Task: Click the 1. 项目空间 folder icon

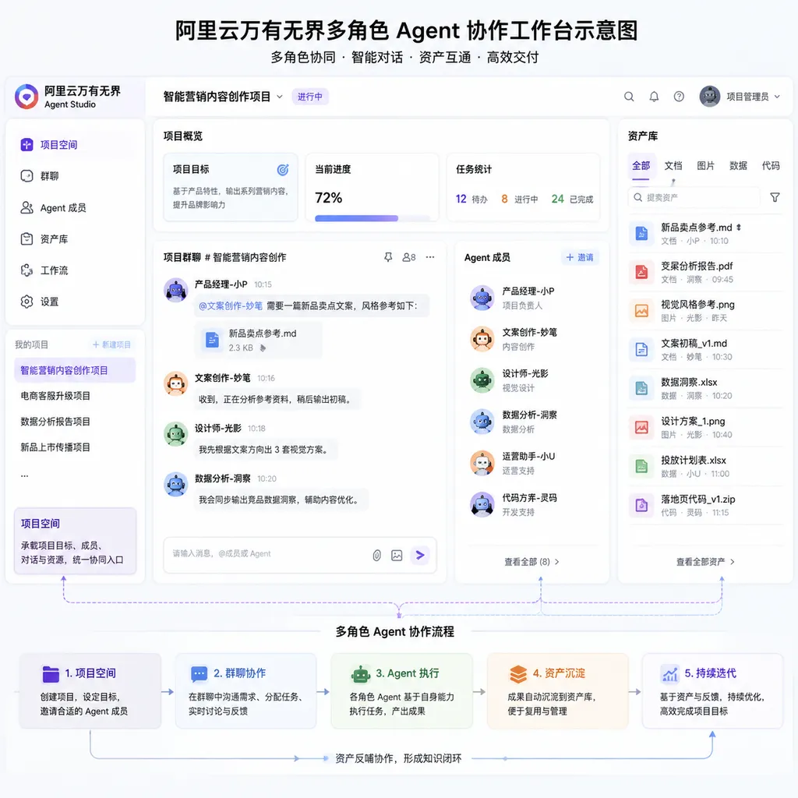Action: (51, 674)
